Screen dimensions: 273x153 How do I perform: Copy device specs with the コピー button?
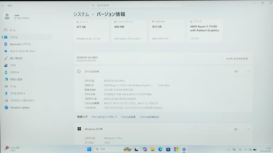coord(237,71)
